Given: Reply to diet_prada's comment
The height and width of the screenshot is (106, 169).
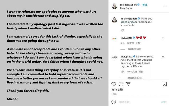Looking at the screenshot, I should pos(141,72).
